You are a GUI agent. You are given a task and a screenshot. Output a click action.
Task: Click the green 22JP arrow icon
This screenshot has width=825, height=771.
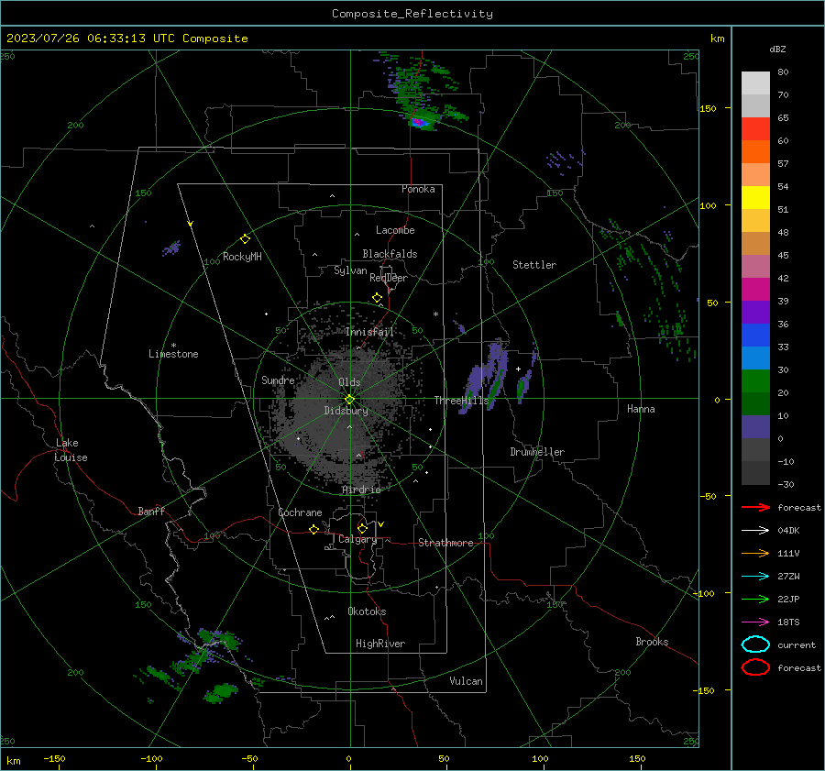755,599
